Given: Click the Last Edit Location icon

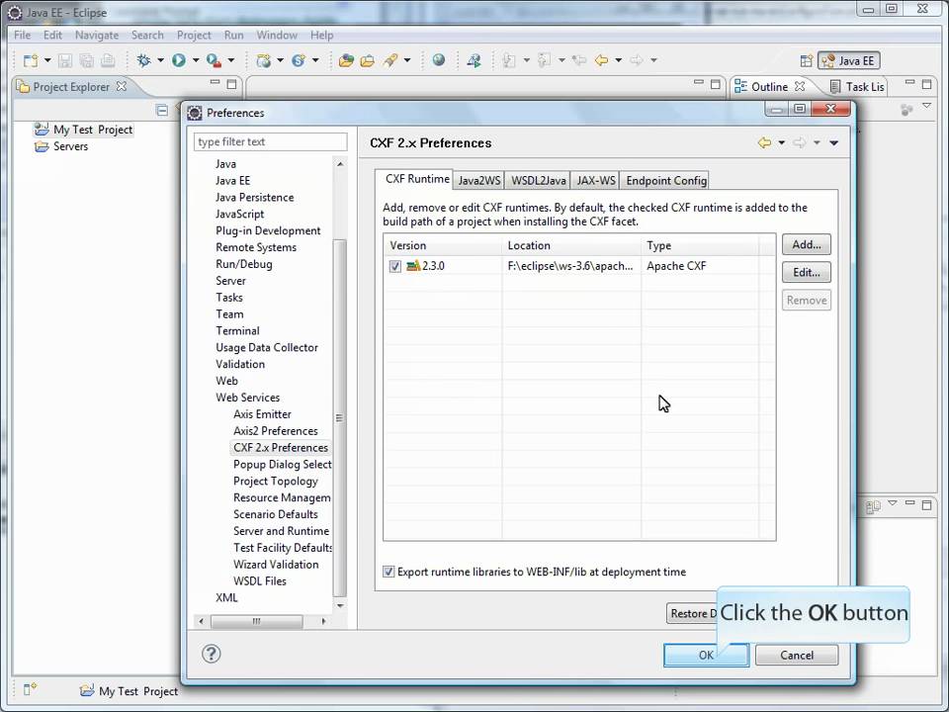Looking at the screenshot, I should pos(579,60).
